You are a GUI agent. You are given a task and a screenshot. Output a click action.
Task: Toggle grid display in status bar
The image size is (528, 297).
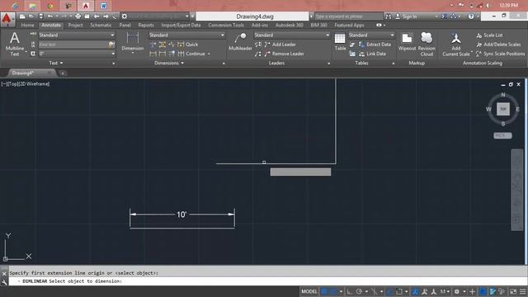pyautogui.click(x=324, y=291)
